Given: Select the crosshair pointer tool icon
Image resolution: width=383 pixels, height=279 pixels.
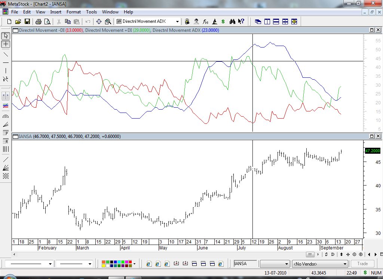Looking at the screenshot, I should coord(99,21).
